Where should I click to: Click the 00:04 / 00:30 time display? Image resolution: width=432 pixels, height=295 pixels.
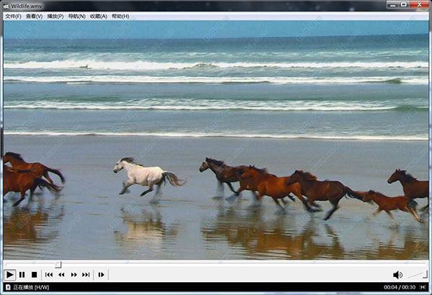coord(401,288)
